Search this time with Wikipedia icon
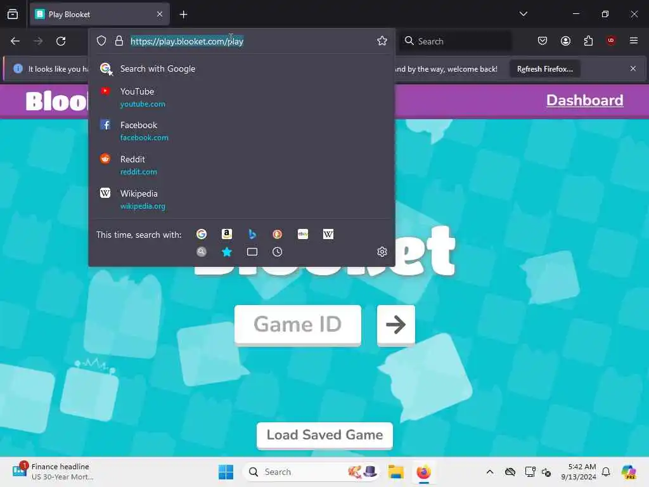649x487 pixels. coord(328,234)
